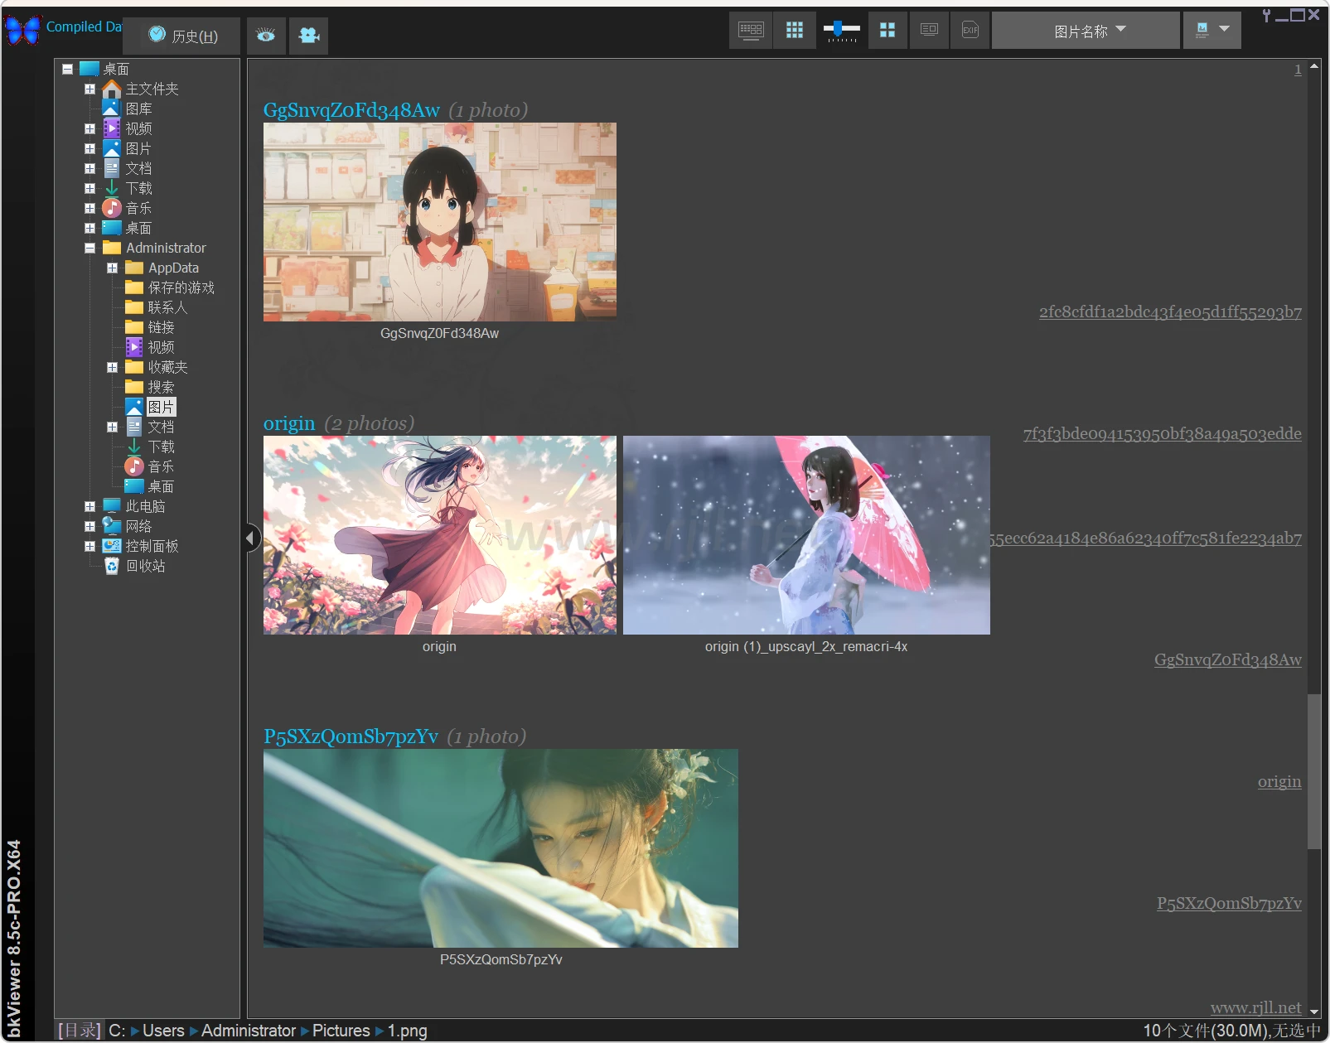
Task: Open the 图片名称 sort dropdown
Action: coord(1086,31)
